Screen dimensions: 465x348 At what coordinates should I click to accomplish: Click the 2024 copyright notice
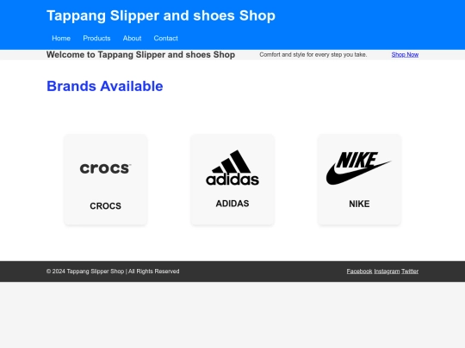(113, 272)
